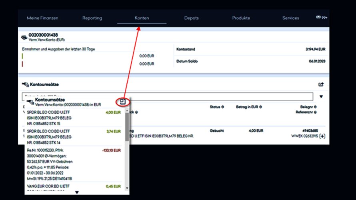This screenshot has height=200, width=356.
Task: Click the widget scrollbar up arrow
Action: point(127,111)
